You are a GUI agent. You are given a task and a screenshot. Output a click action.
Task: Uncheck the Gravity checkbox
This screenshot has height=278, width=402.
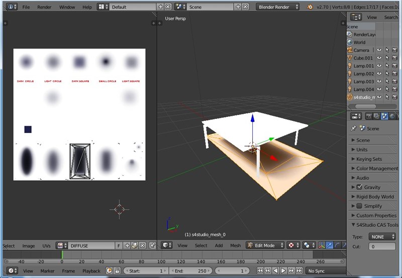[359, 187]
